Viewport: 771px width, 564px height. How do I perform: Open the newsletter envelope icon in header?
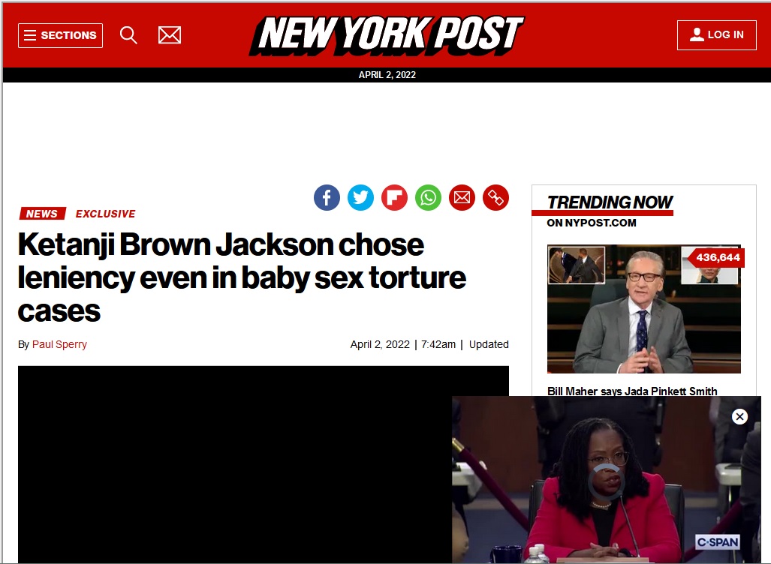[170, 35]
